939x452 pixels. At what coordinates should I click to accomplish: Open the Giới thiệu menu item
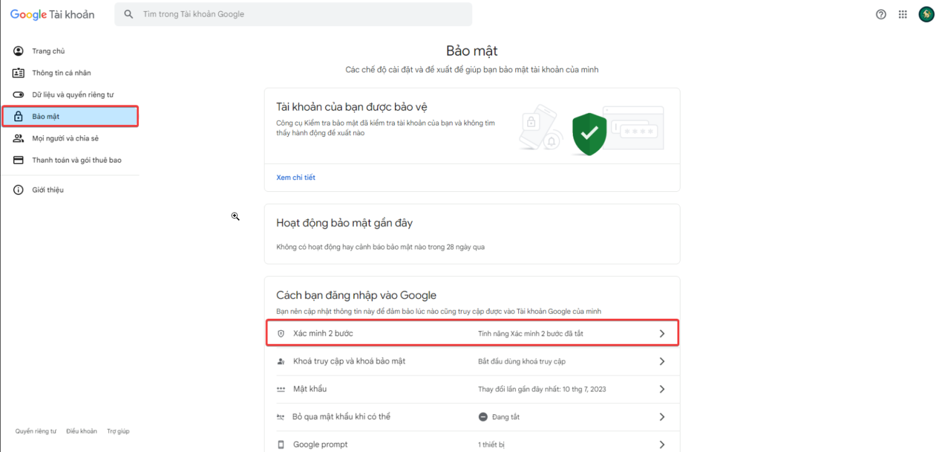coord(48,190)
